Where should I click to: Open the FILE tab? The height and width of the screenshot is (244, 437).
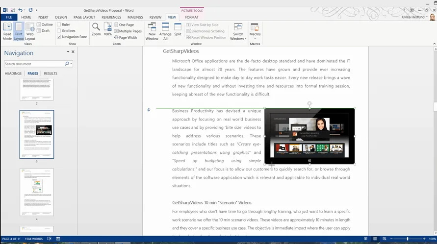click(9, 17)
